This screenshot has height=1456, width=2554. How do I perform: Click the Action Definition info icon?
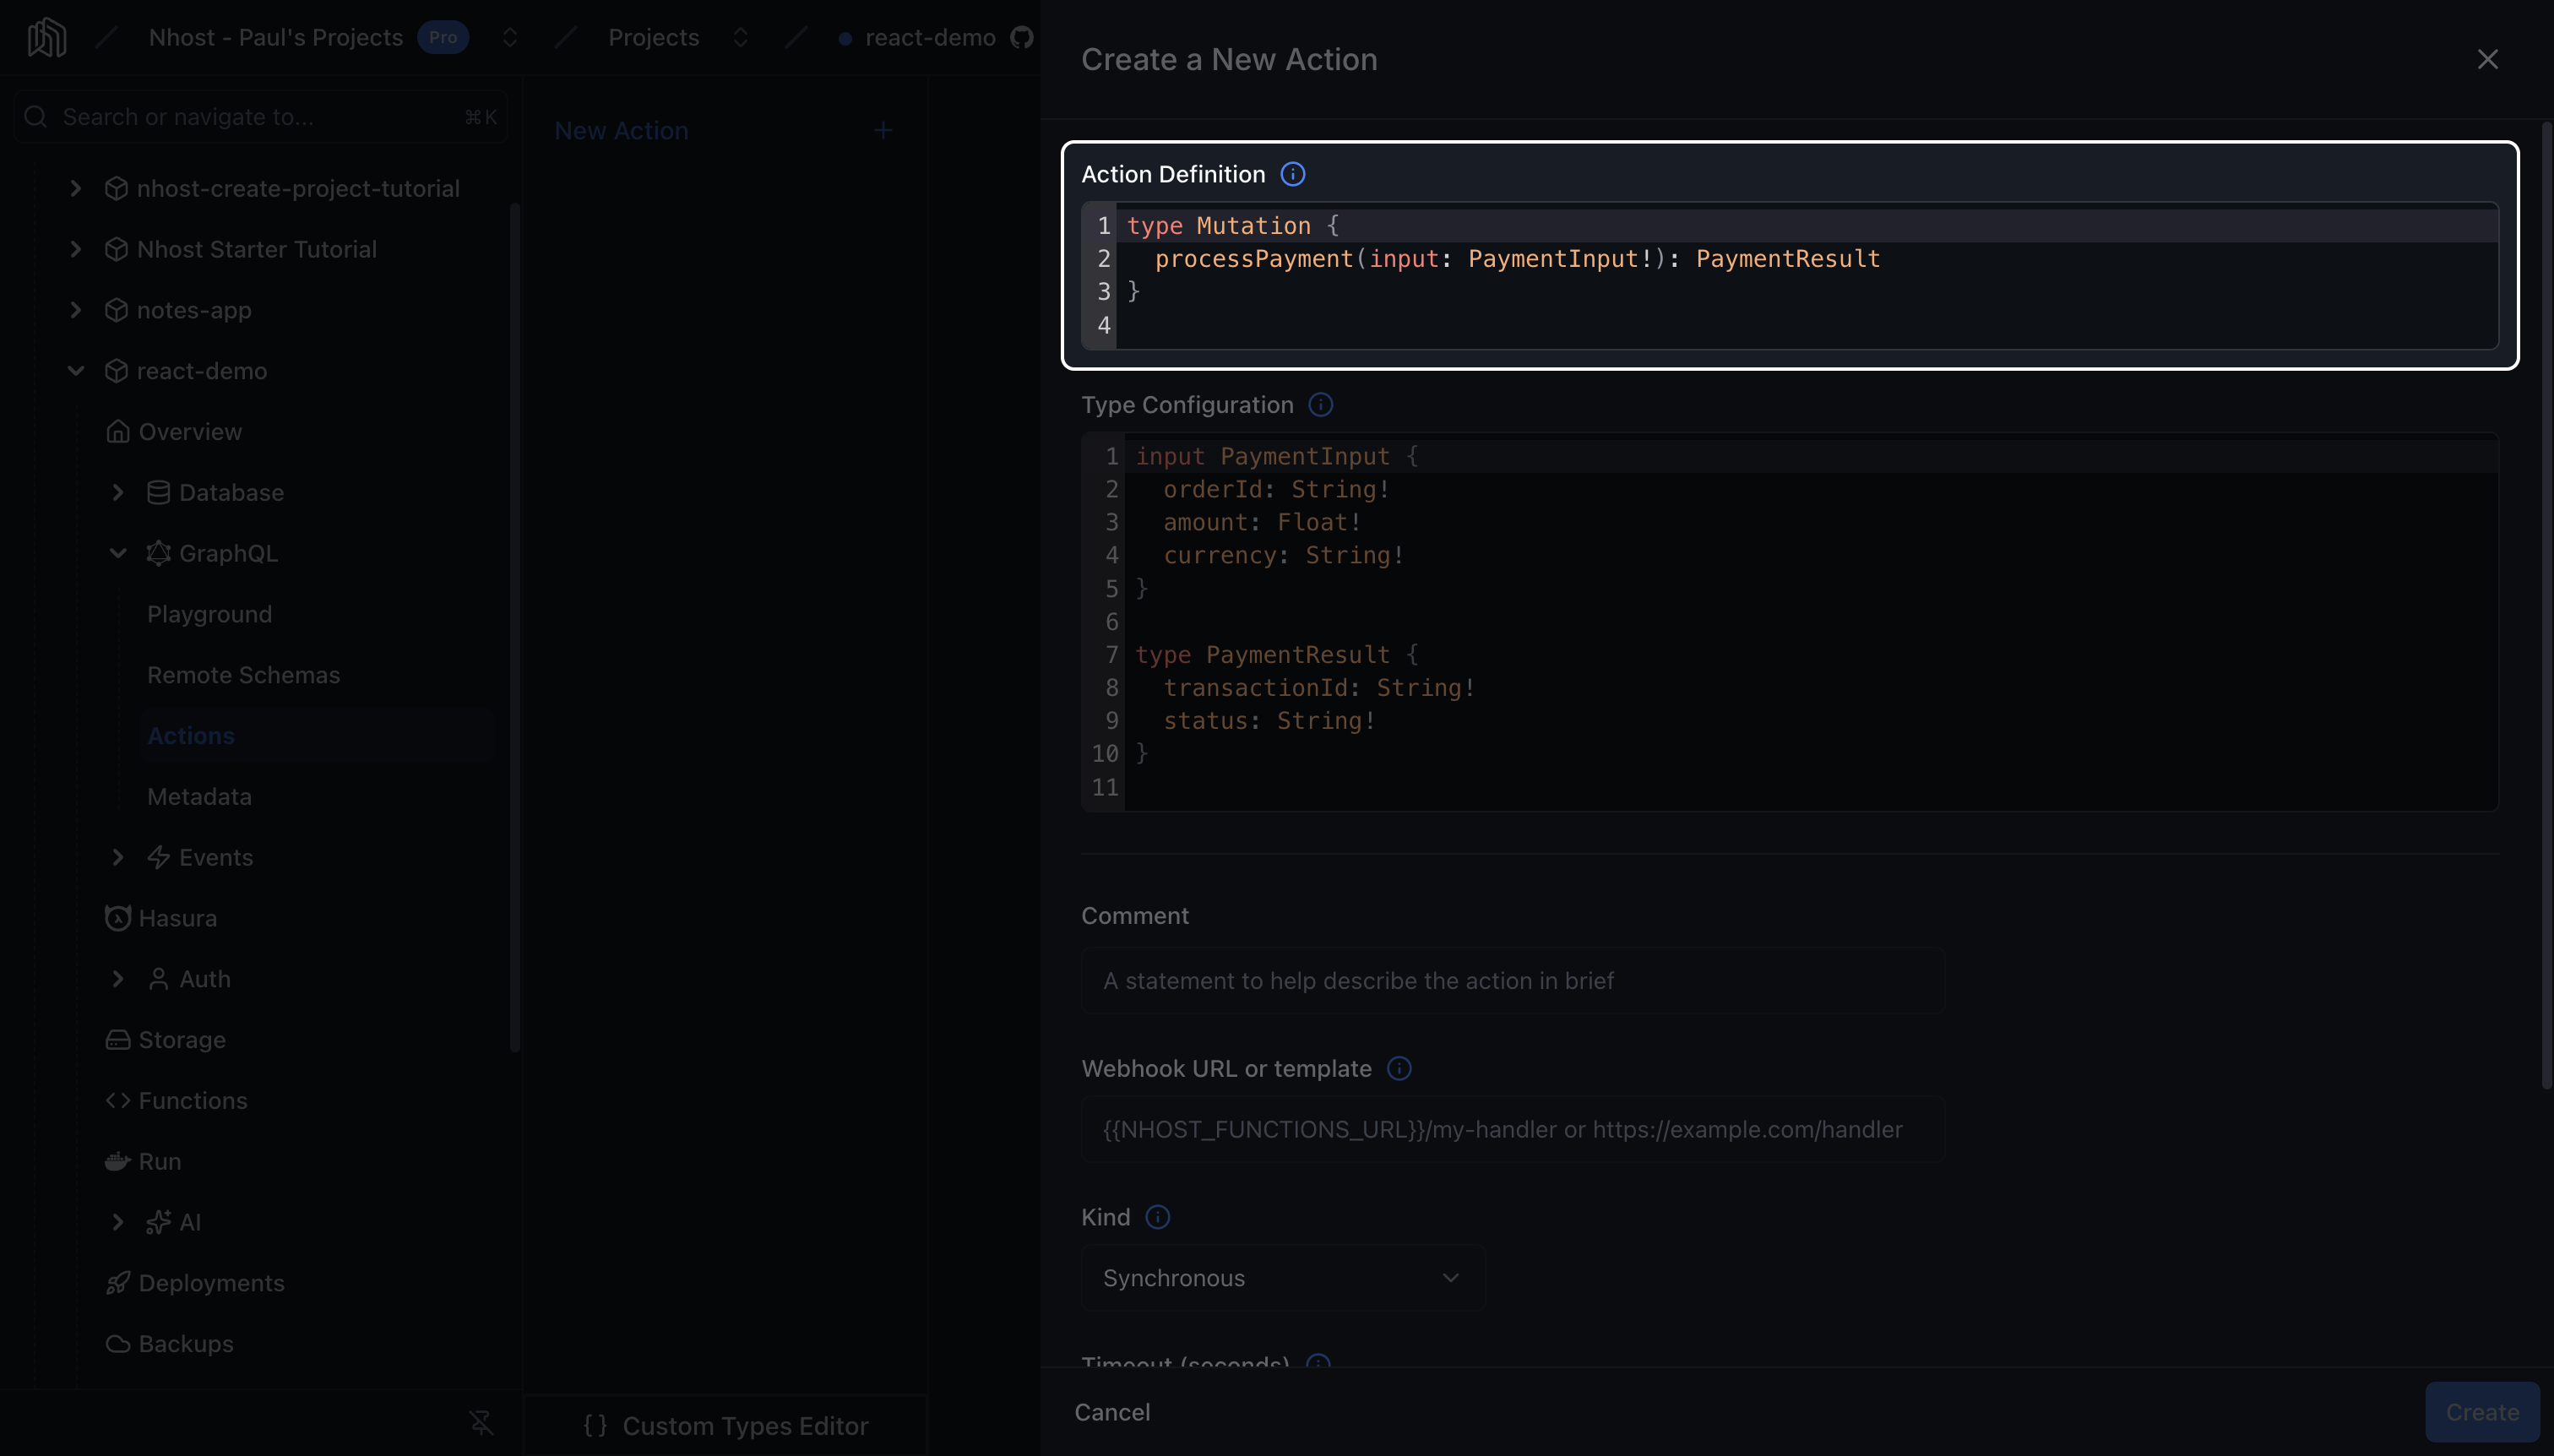tap(1292, 174)
